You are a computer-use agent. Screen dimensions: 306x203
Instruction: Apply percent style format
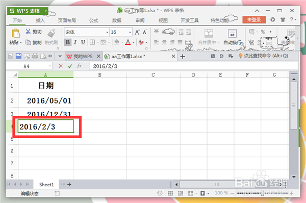tap(263, 32)
